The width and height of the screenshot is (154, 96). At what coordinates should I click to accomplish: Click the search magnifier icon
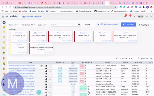(x=79, y=25)
